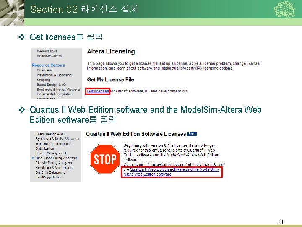Click the blue Free badge

coord(192,134)
